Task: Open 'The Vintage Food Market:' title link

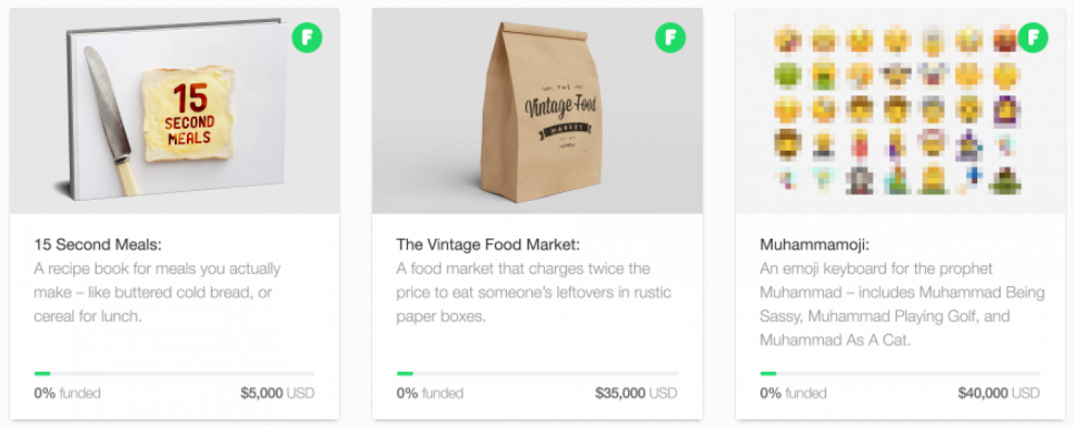Action: pos(488,244)
